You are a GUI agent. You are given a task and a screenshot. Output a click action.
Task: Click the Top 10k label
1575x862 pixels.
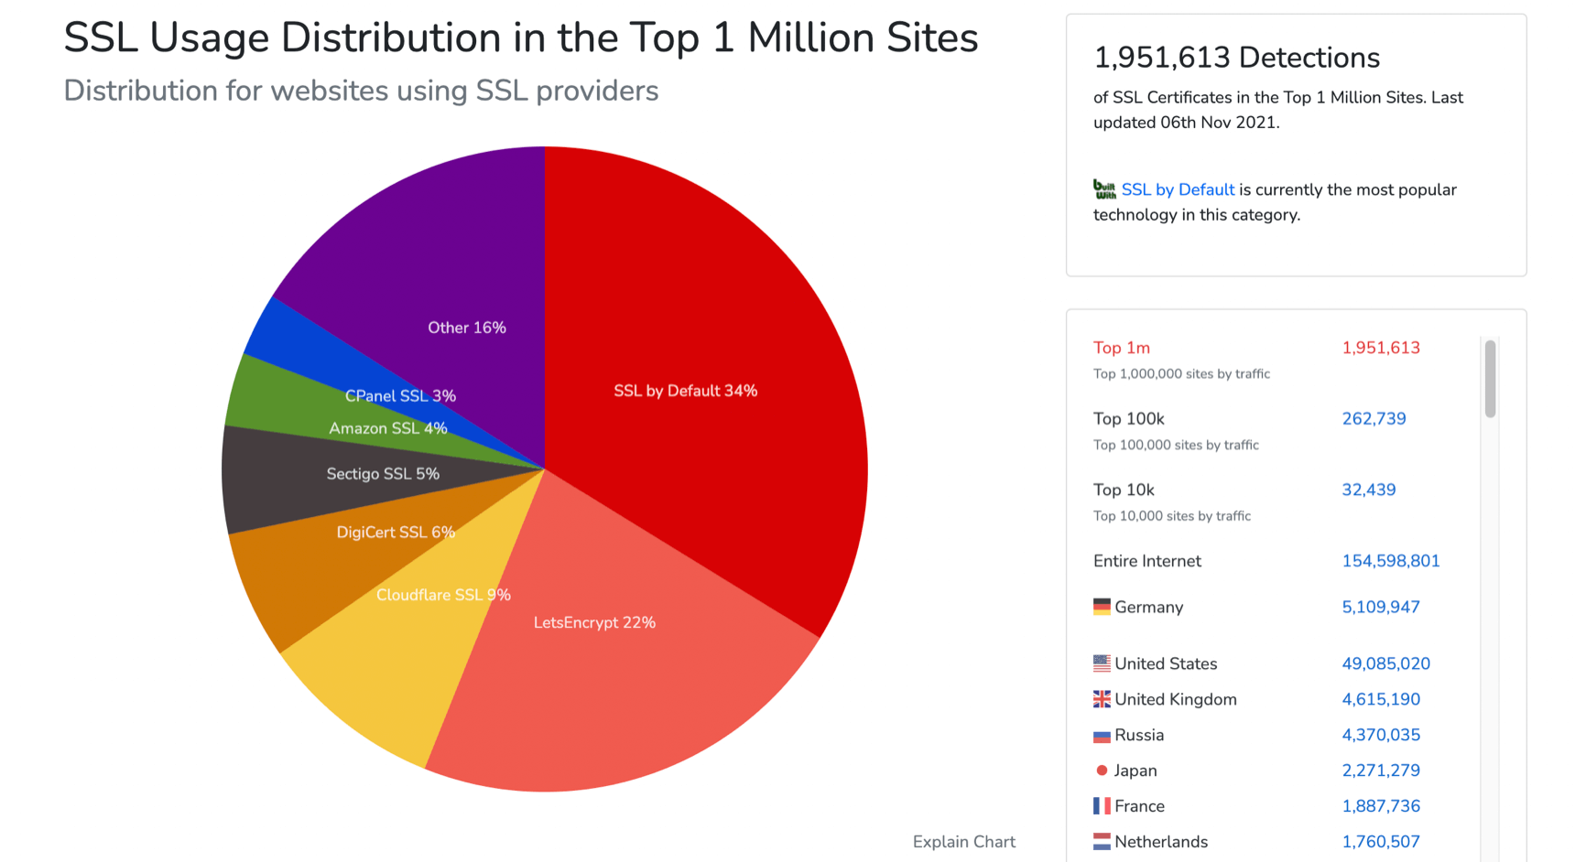click(x=1124, y=490)
